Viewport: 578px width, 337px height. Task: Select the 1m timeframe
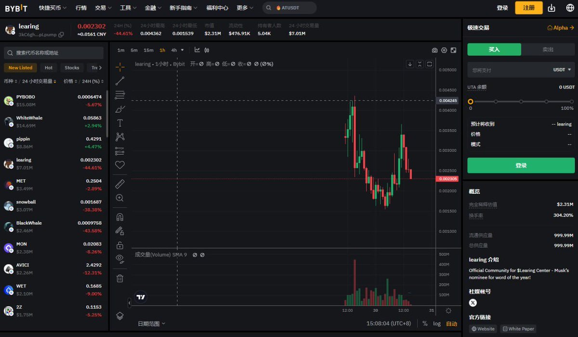[x=121, y=50]
